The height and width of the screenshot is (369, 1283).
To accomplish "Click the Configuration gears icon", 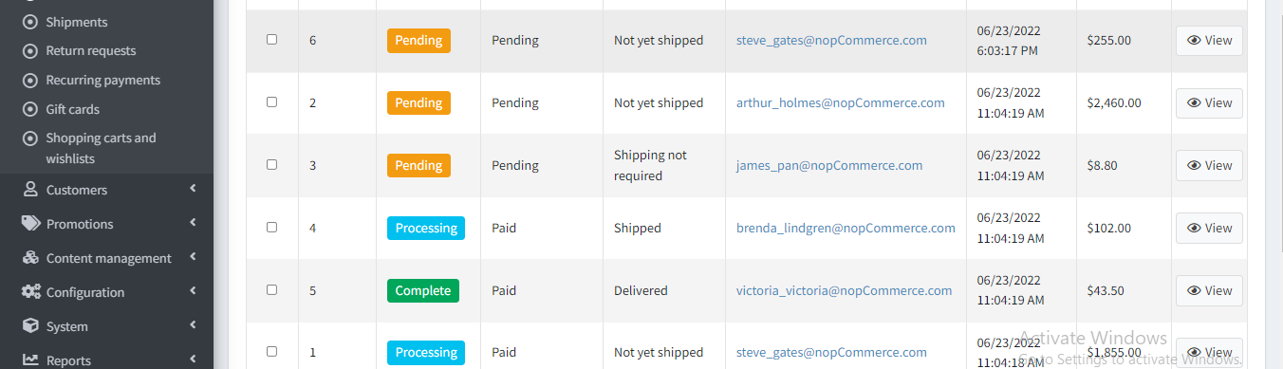I will click(30, 292).
